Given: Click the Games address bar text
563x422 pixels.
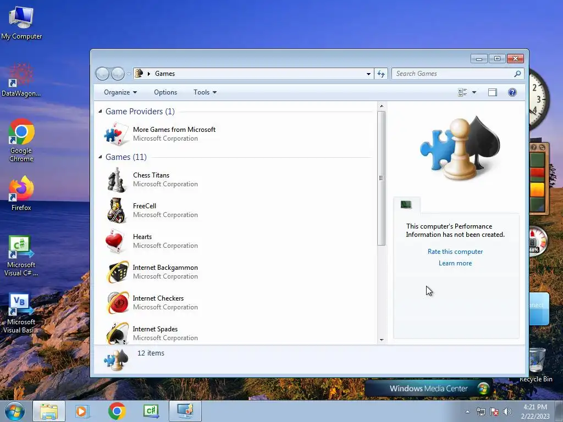Looking at the screenshot, I should tap(165, 74).
